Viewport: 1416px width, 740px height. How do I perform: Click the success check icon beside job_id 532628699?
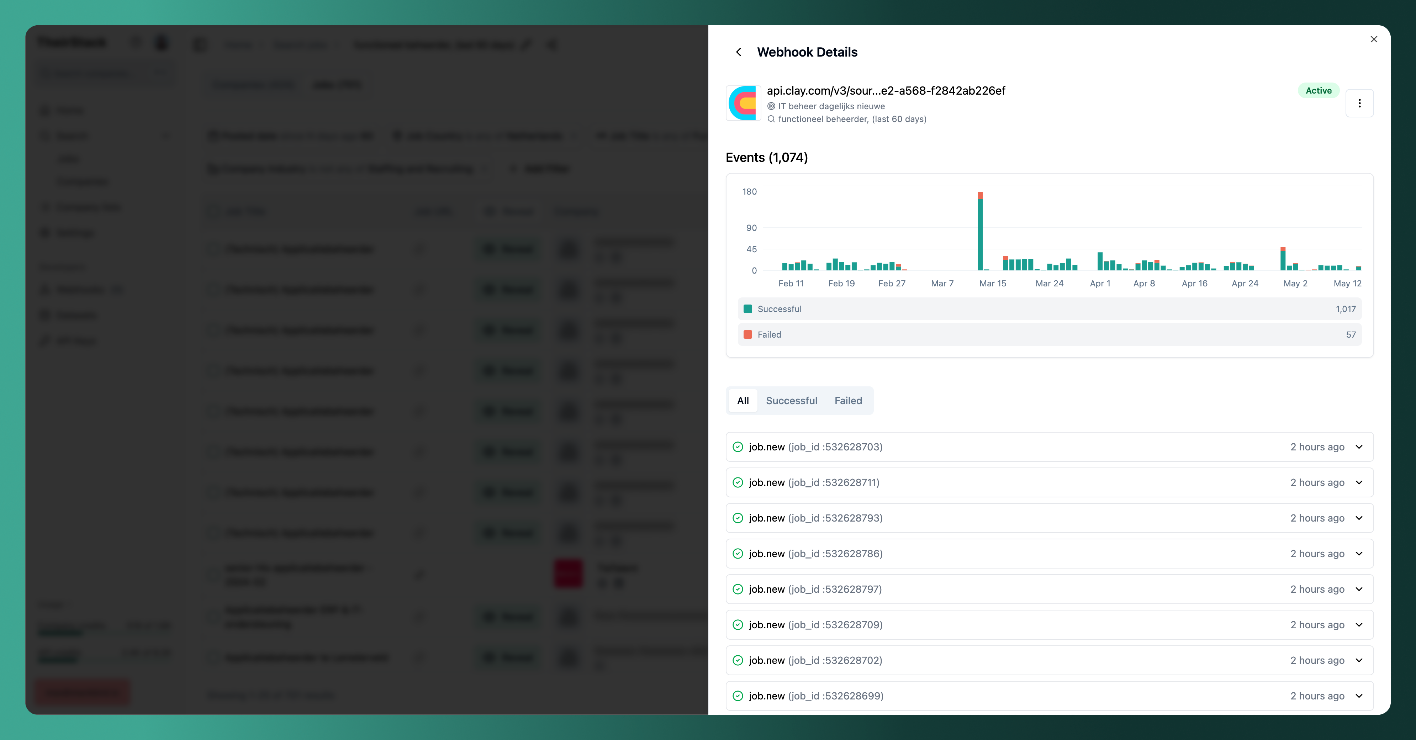(x=738, y=696)
